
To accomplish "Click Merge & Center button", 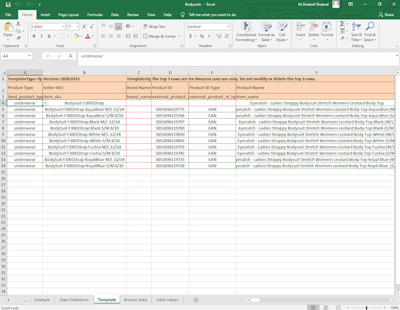I will click(159, 36).
